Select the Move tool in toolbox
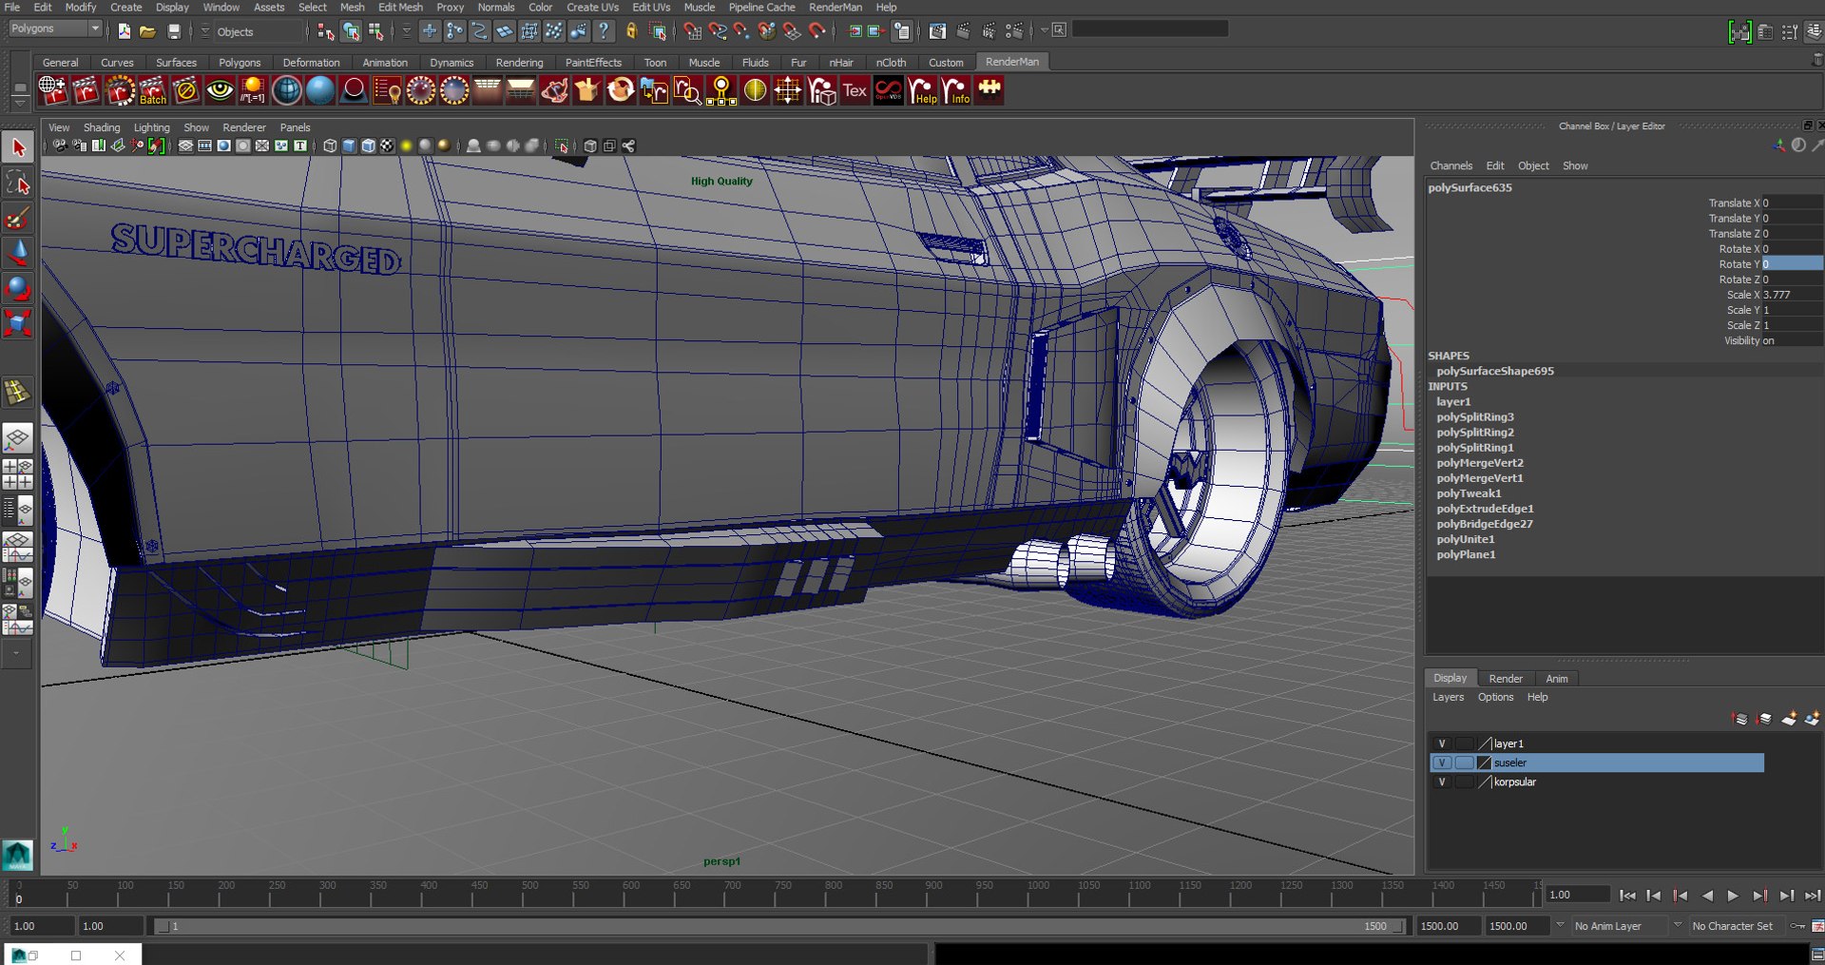 [x=18, y=252]
